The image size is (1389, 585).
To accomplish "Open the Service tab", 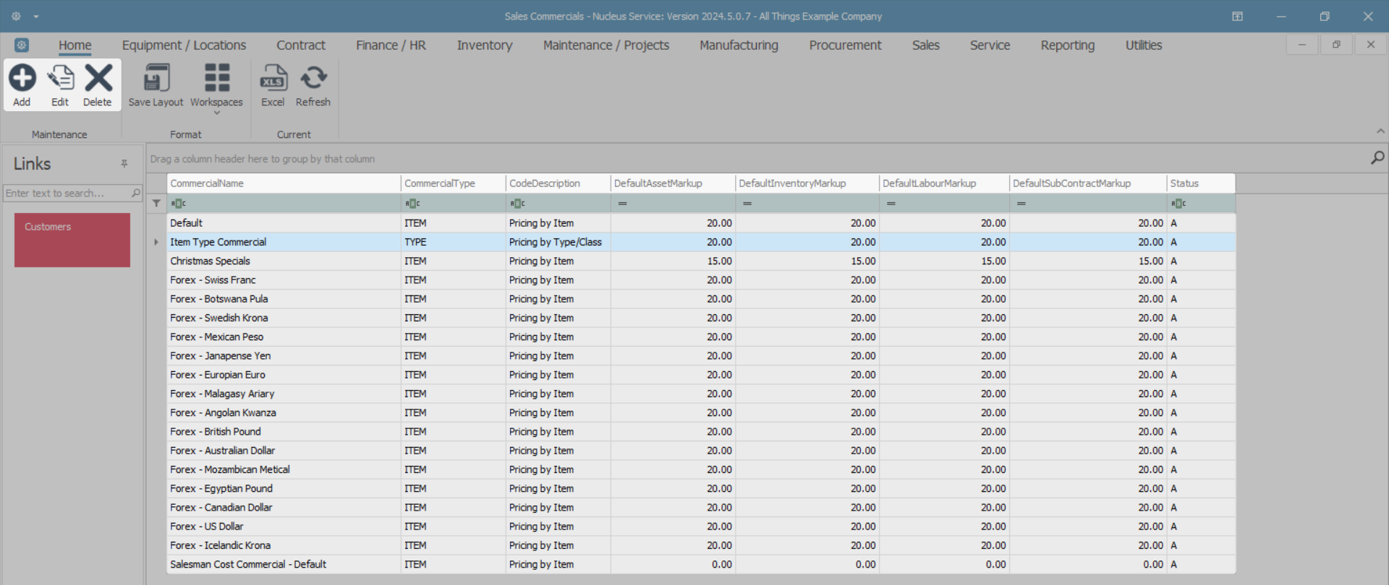I will (x=990, y=45).
